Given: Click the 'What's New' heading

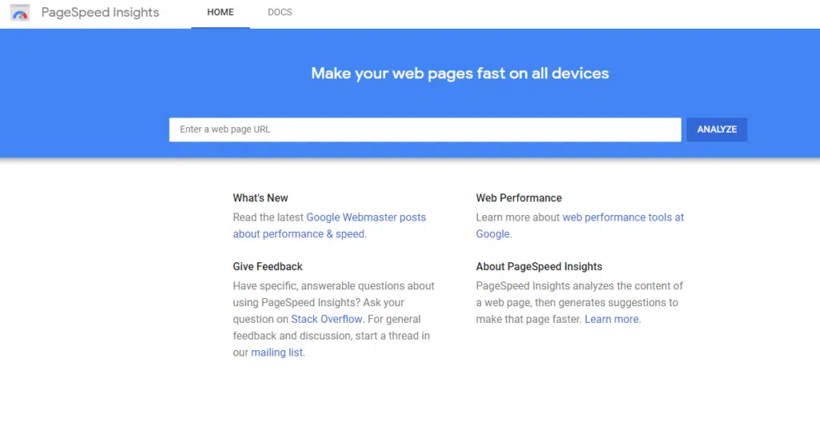Looking at the screenshot, I should pos(260,198).
